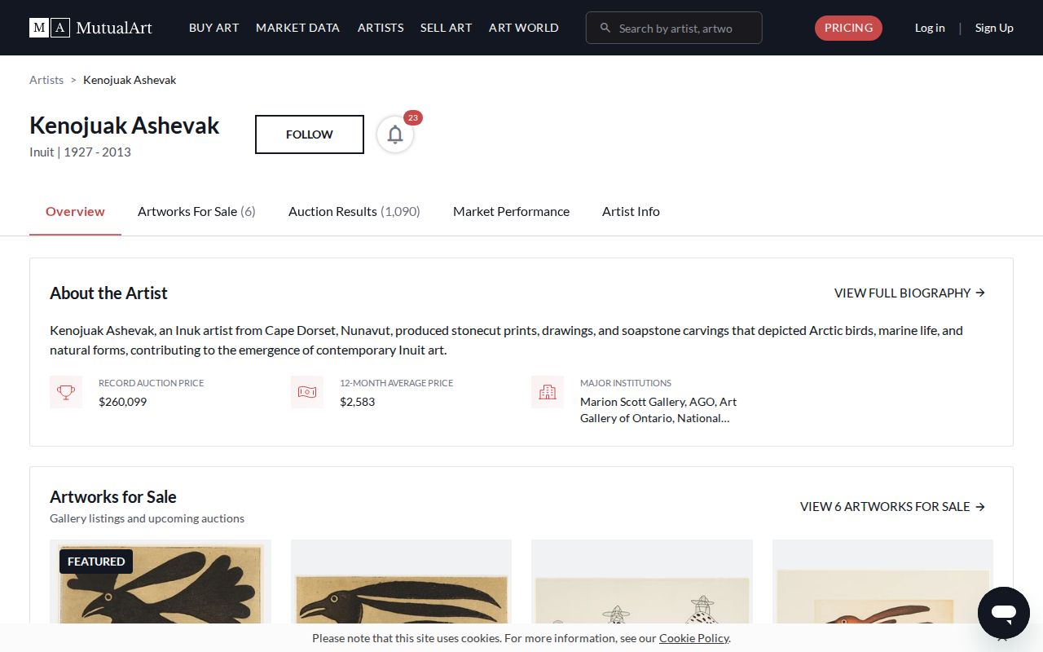Viewport: 1043px width, 652px height.
Task: Go to Artists breadcrumb
Action: click(46, 80)
